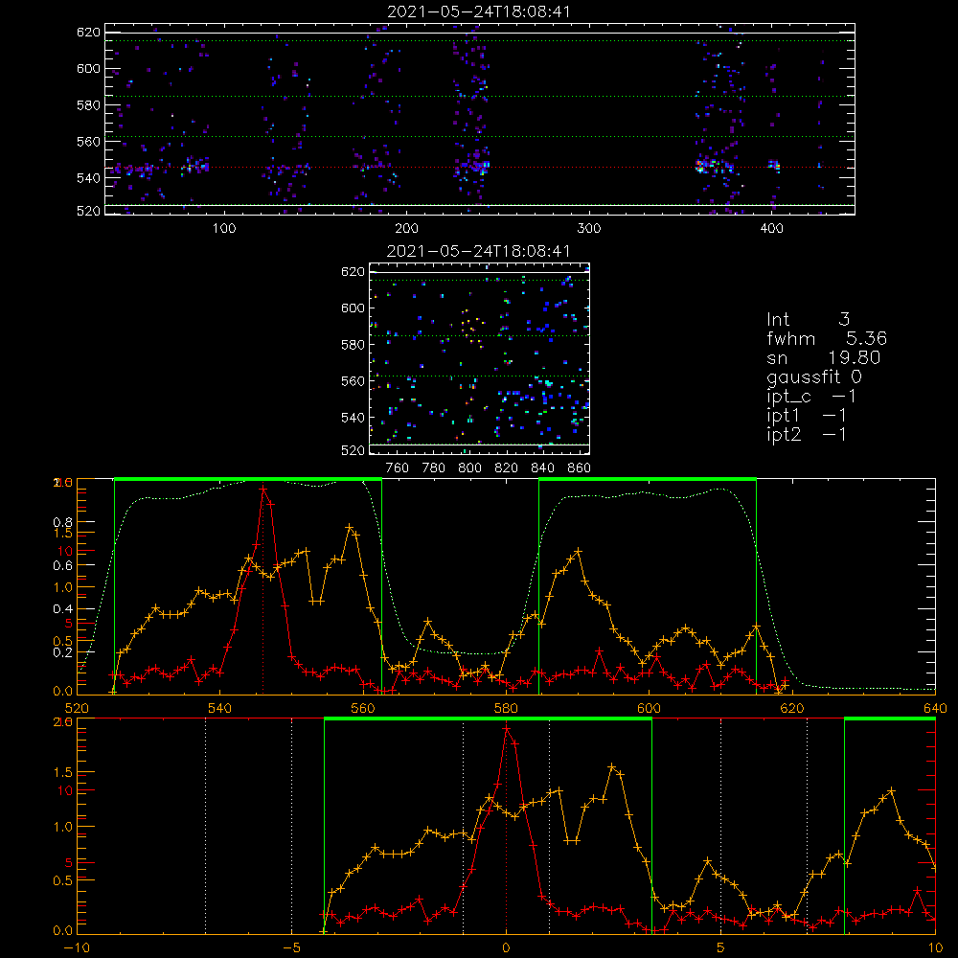Click the bright cluster near x=365 in top image
The image size is (958, 958).
[709, 165]
